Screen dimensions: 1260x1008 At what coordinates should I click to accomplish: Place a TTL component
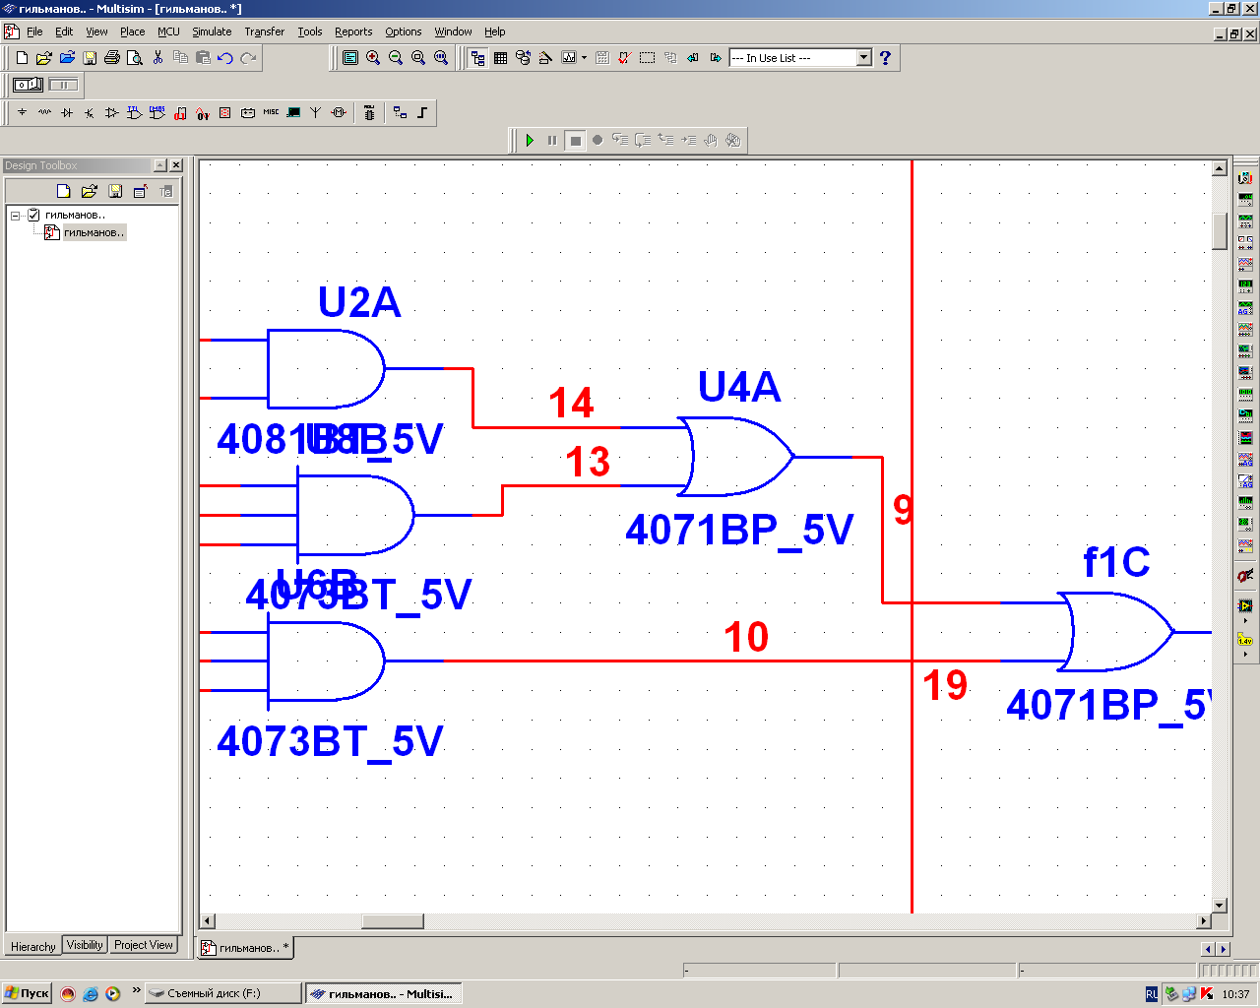(x=135, y=113)
